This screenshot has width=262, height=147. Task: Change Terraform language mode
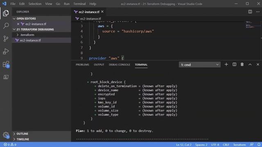pos(239,145)
